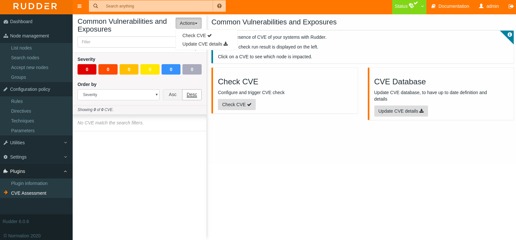This screenshot has height=240, width=516.
Task: Click the Status heartbeat icon
Action: [x=411, y=6]
